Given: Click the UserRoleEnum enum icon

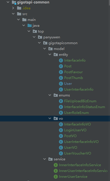Looking at the screenshot, I should pyautogui.click(x=61, y=113).
